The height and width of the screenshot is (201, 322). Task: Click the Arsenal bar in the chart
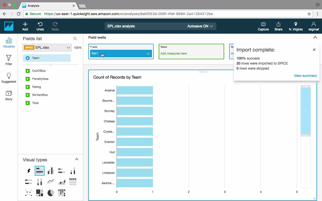click(135, 90)
